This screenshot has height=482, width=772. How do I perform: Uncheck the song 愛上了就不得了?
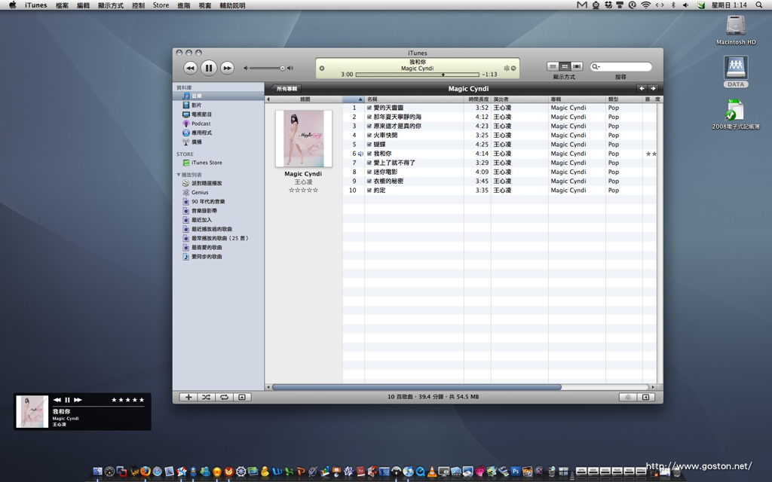point(369,163)
